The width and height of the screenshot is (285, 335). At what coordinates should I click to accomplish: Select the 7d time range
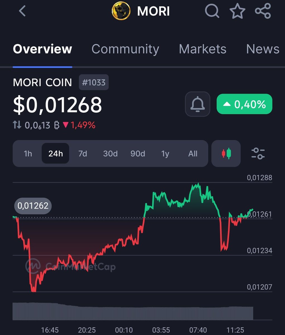[x=83, y=154]
